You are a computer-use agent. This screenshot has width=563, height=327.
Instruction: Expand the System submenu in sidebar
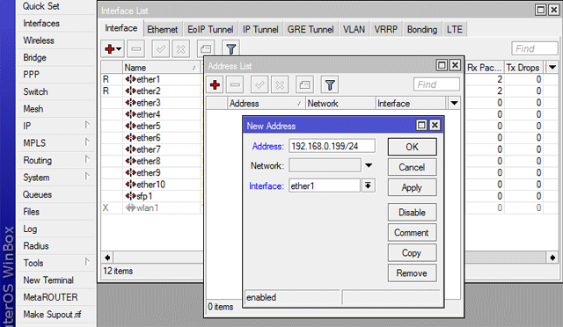pyautogui.click(x=87, y=176)
